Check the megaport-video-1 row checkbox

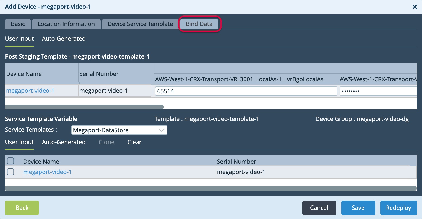point(10,172)
